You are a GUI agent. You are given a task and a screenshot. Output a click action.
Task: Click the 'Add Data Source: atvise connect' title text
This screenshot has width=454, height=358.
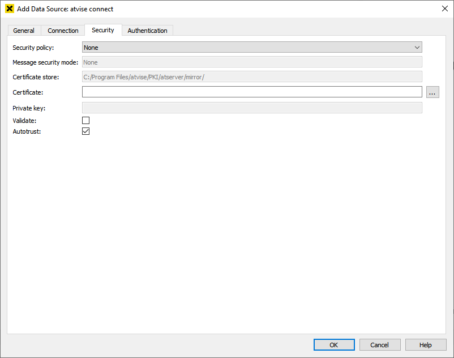point(65,9)
